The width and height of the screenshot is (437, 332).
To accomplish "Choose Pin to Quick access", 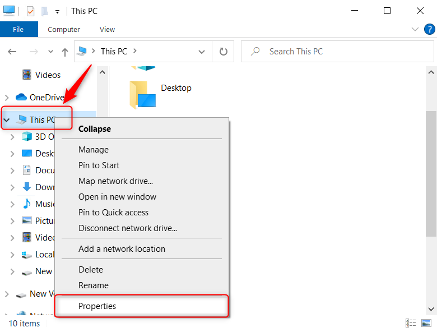I will tap(142, 213).
